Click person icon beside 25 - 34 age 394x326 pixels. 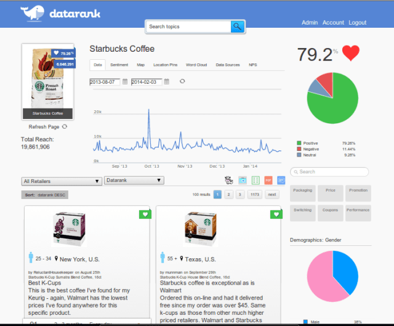[x=31, y=258]
